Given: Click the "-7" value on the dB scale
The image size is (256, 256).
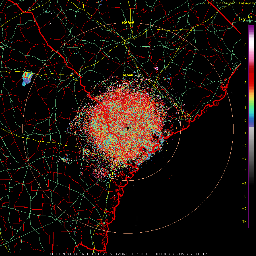Looking at the screenshot, I should [244, 209].
